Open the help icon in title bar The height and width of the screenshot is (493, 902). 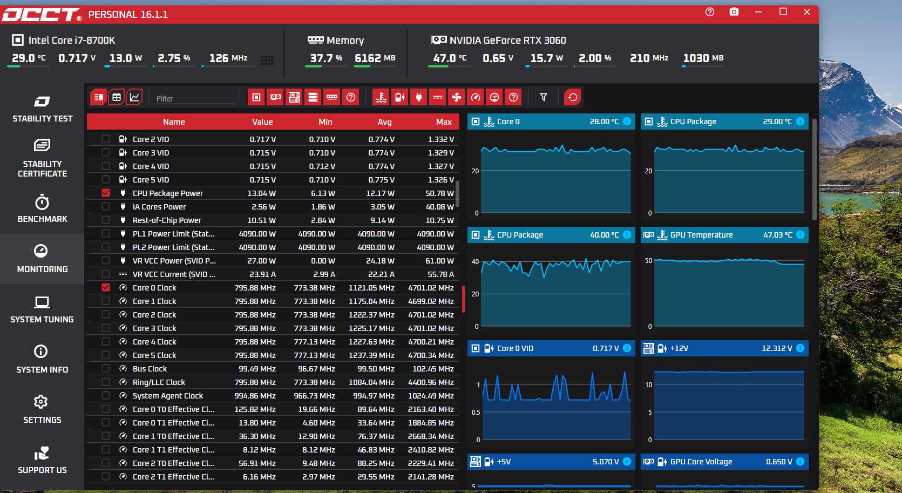710,12
